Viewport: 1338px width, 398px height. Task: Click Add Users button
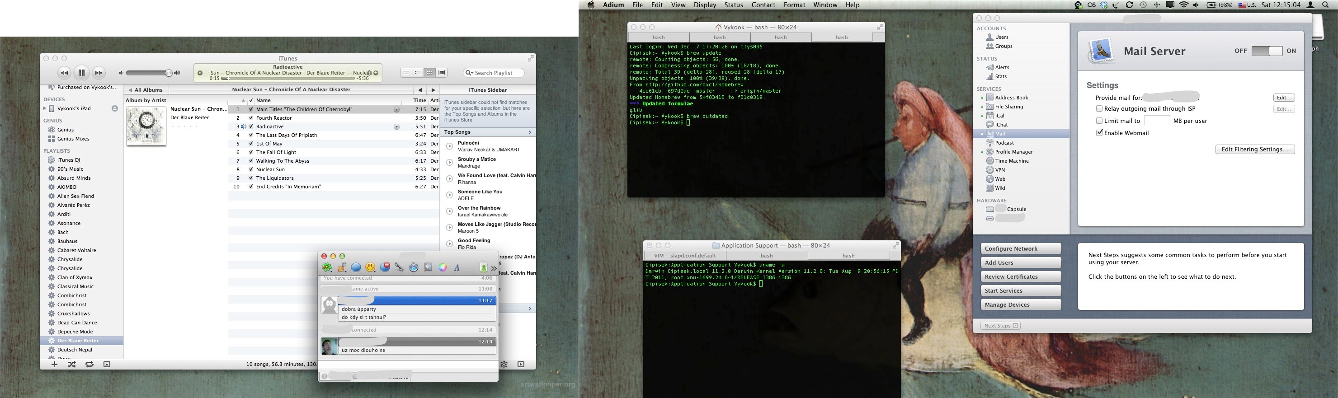(1021, 262)
